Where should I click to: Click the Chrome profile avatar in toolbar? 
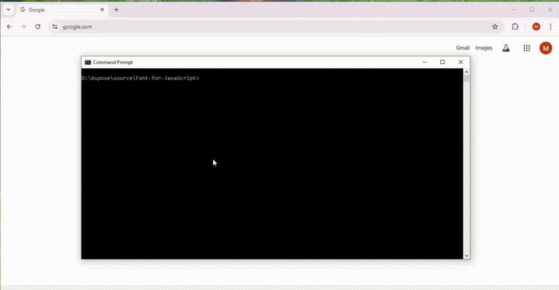(x=536, y=27)
